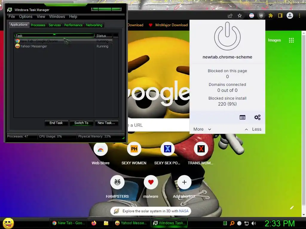Click the volume speaker tray icon
This screenshot has height=229, width=306.
[254, 223]
